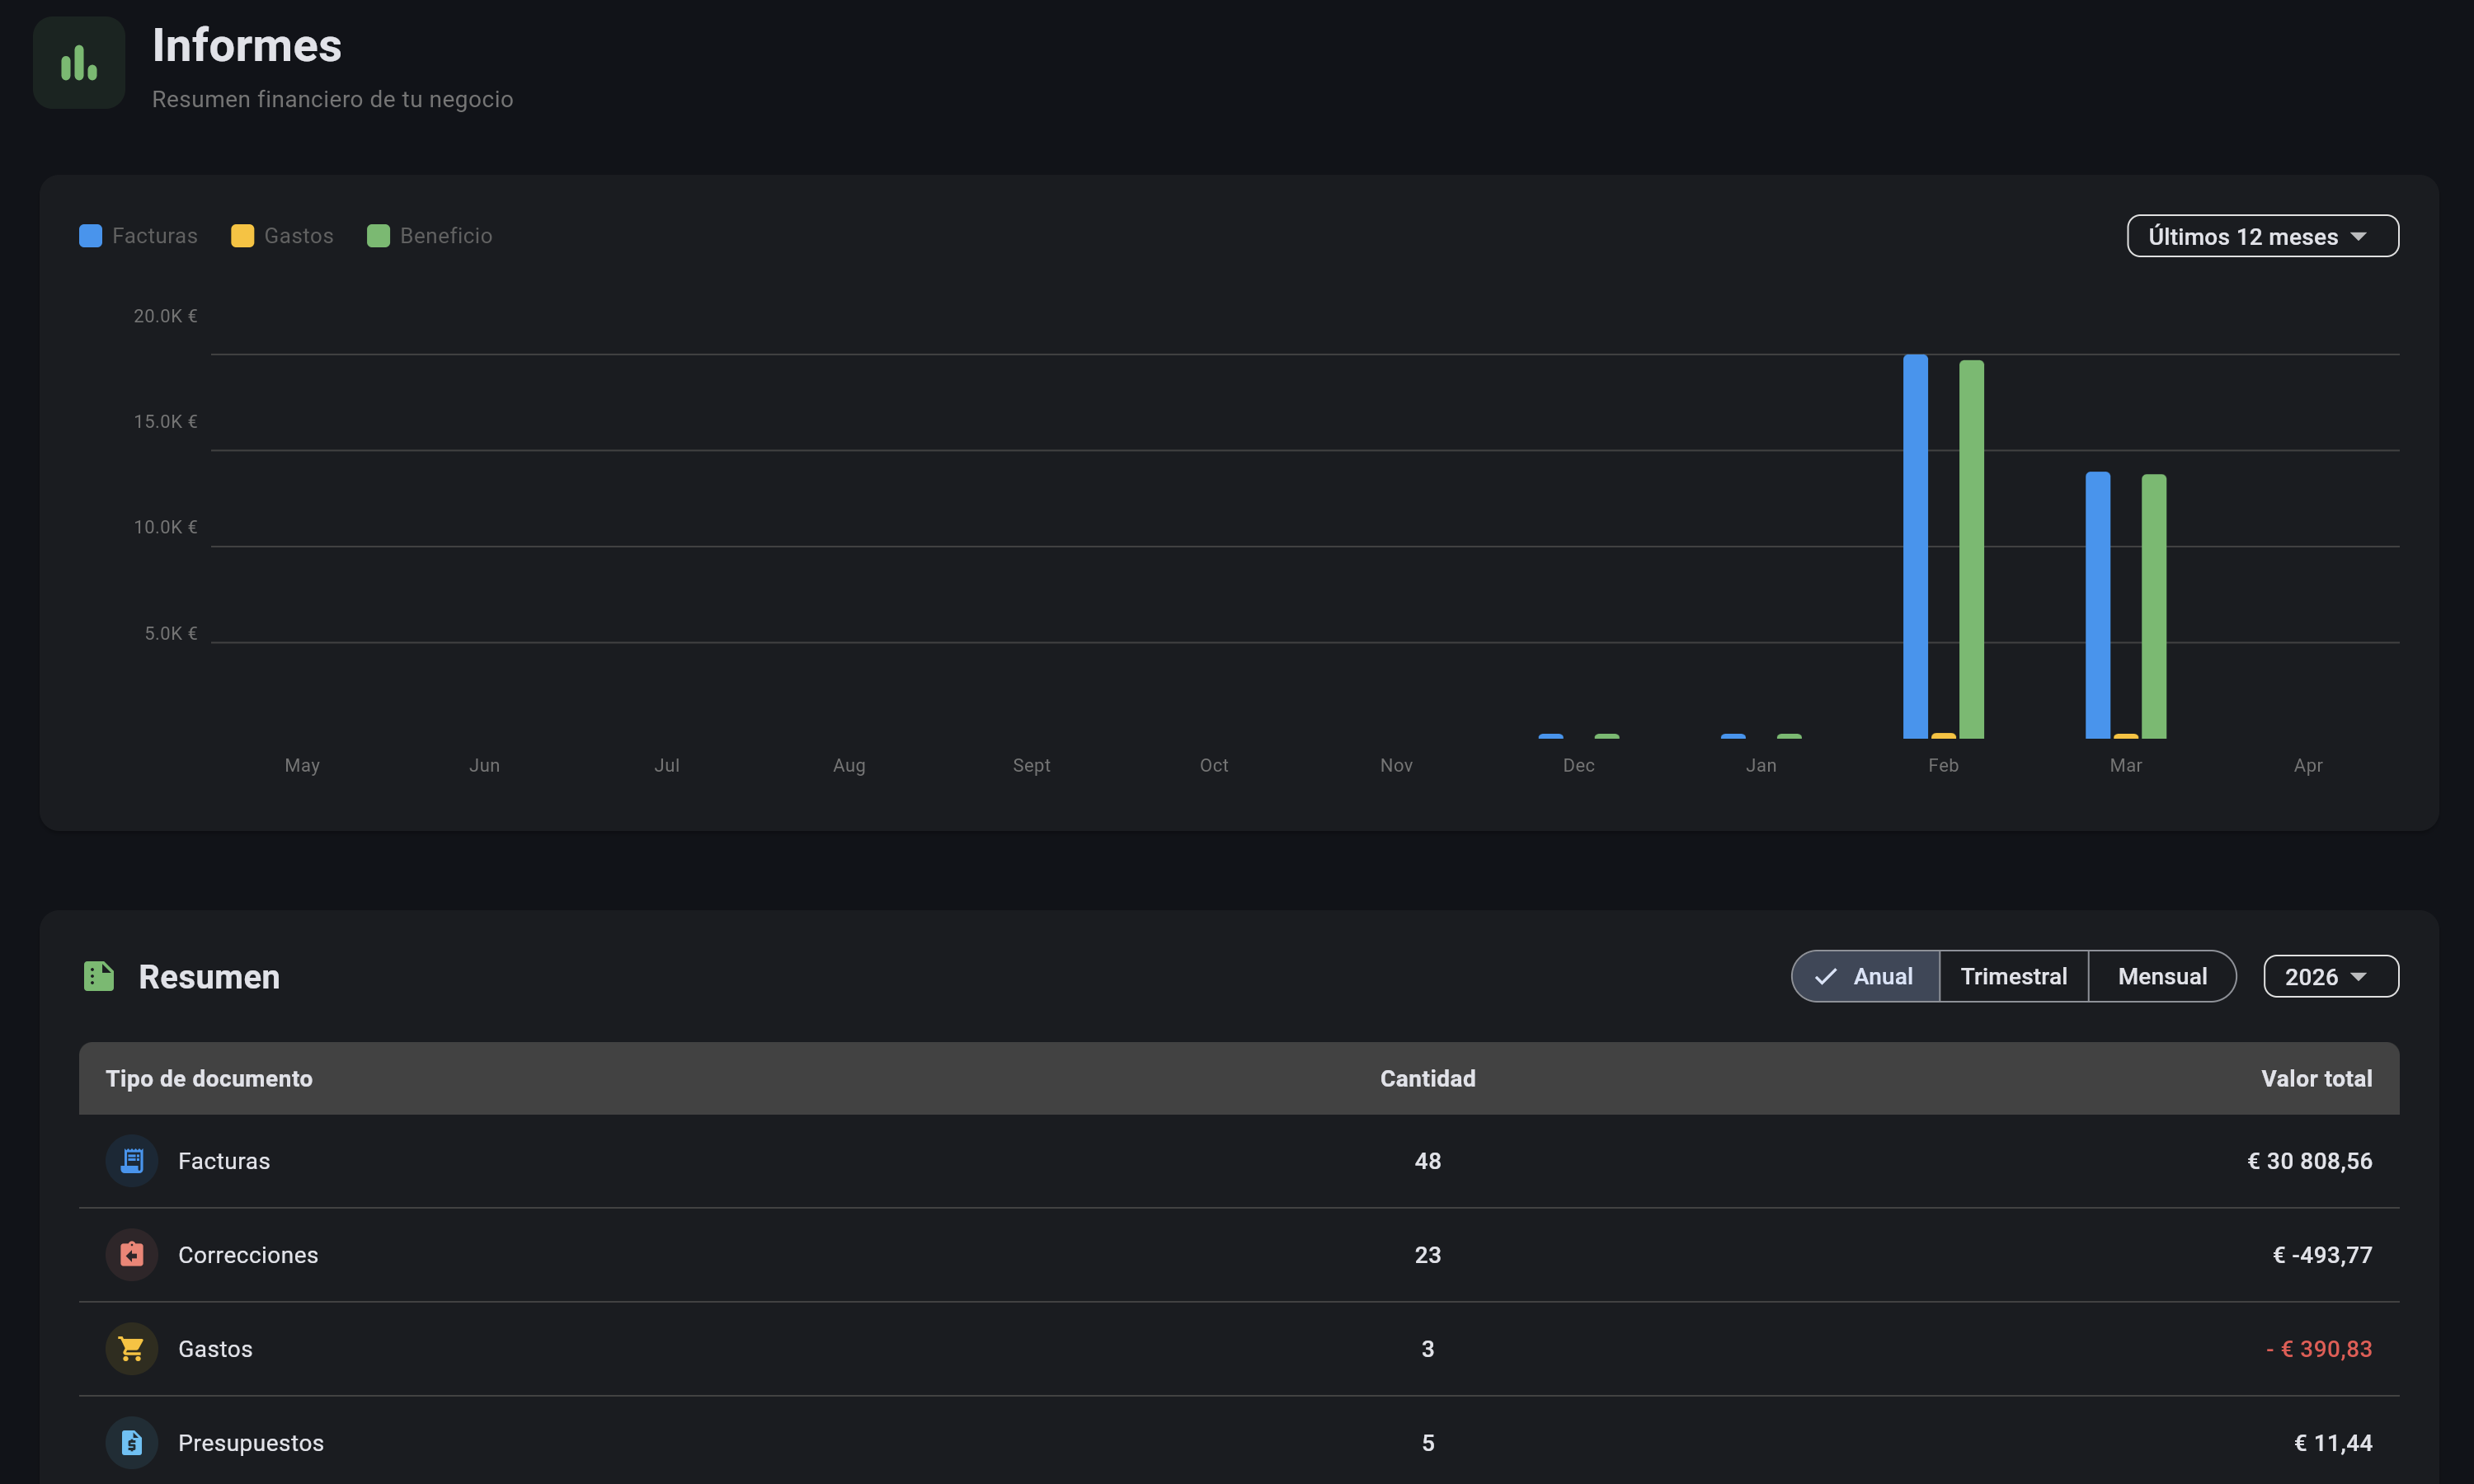The width and height of the screenshot is (2474, 1484).
Task: Open the Últimos 12 meses dropdown
Action: coord(2261,236)
